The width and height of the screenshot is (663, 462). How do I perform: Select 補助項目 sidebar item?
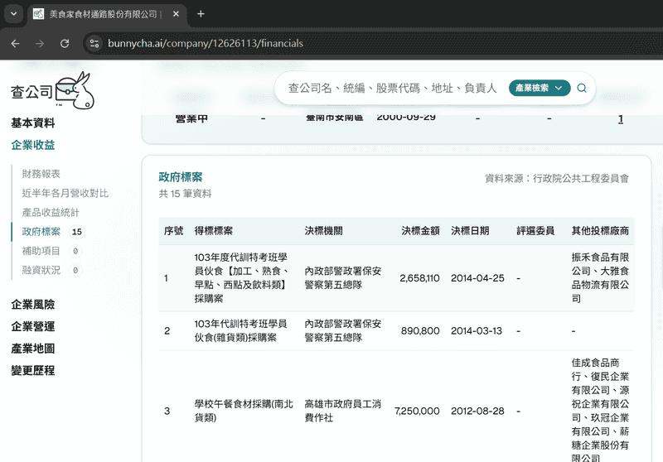click(41, 251)
